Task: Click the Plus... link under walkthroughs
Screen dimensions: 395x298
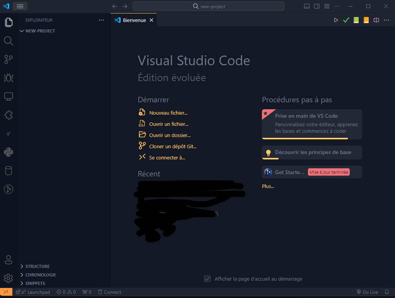Action: coord(268,186)
